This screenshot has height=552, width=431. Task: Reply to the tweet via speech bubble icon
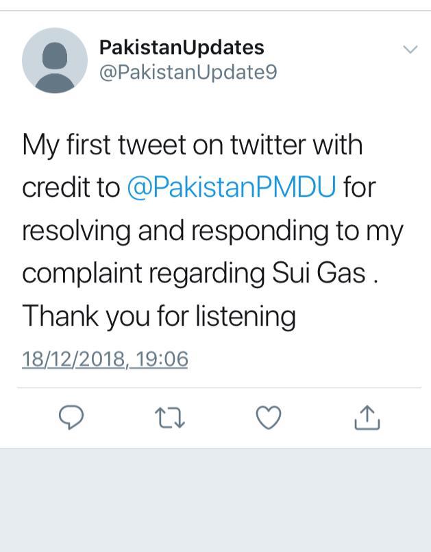coord(71,417)
